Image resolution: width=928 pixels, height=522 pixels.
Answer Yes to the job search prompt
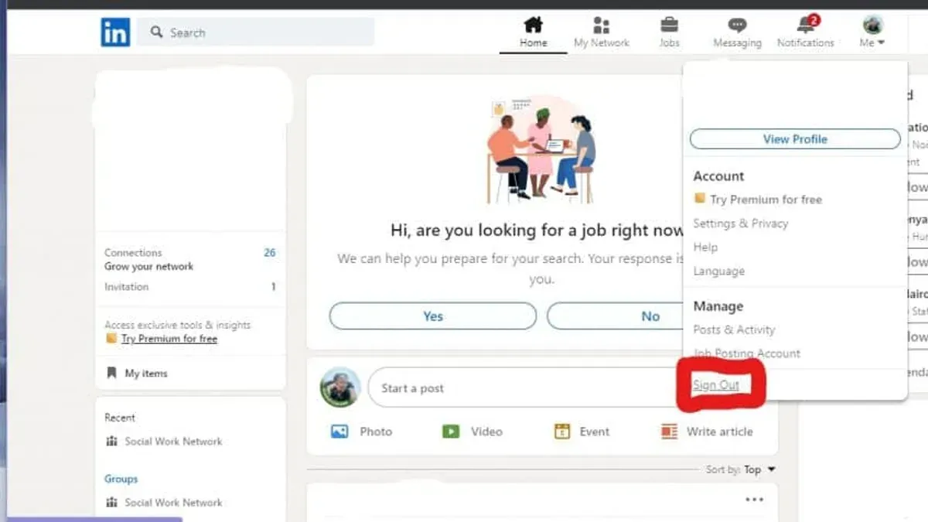click(433, 316)
